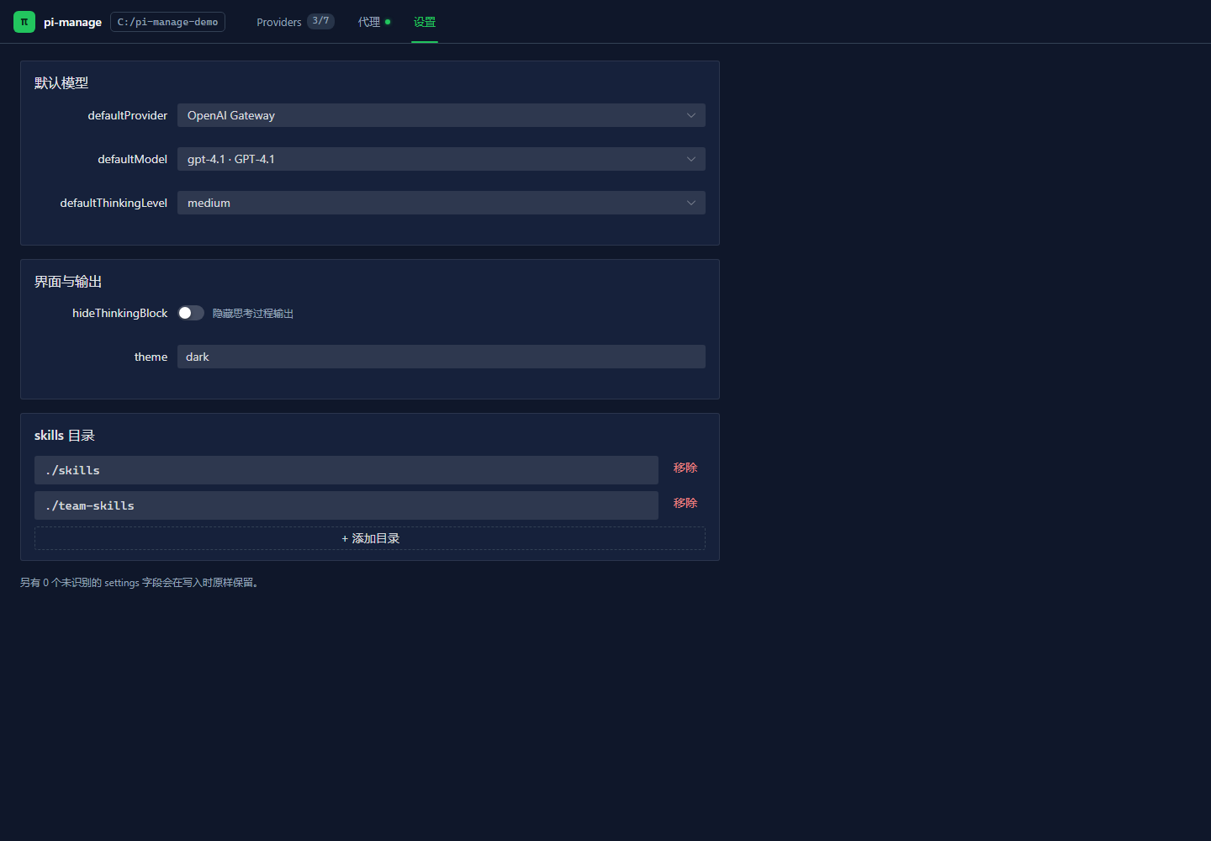Click the C:/pi-manage-demo path badge
Image resolution: width=1211 pixels, height=841 pixels.
click(167, 22)
